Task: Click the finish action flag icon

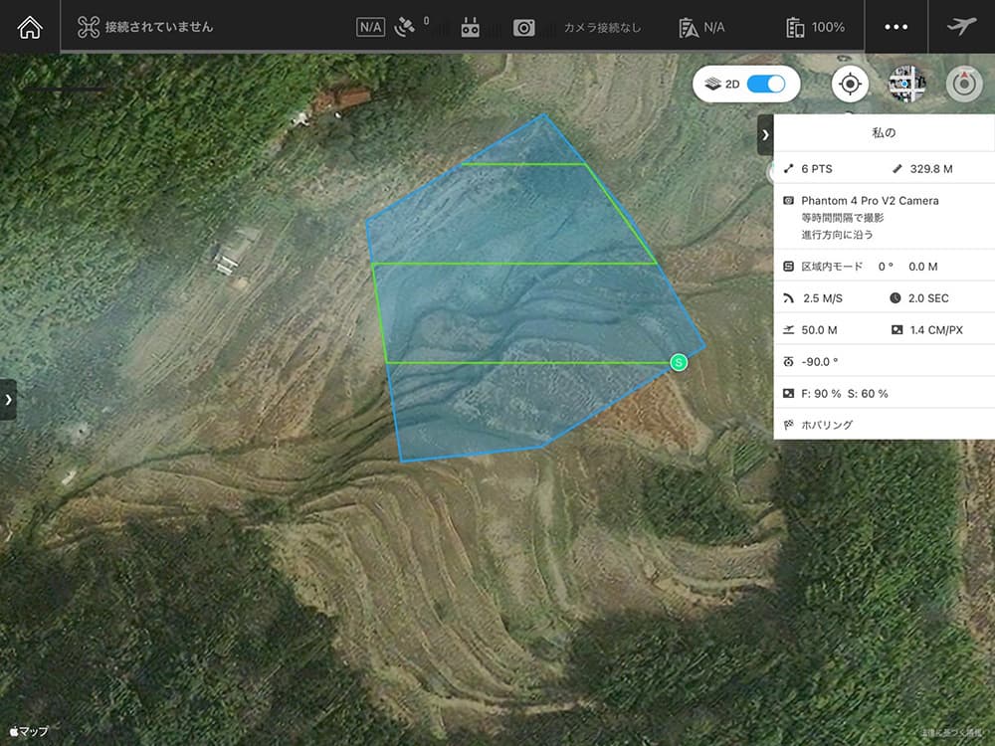Action: tap(788, 425)
